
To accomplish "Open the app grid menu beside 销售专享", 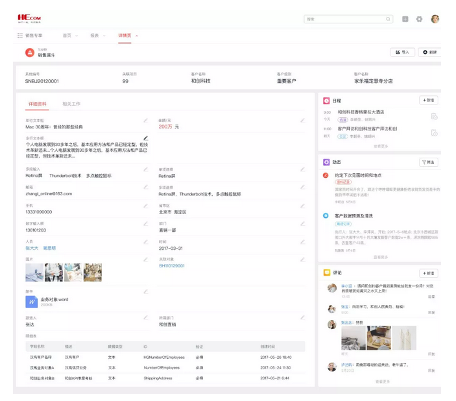I will coord(20,36).
